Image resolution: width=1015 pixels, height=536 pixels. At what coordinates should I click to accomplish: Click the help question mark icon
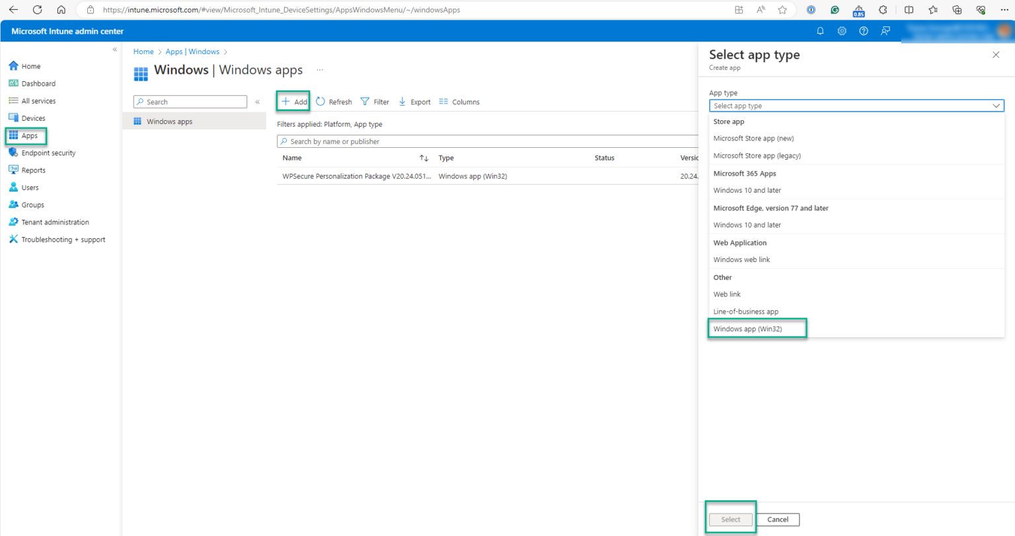click(863, 31)
